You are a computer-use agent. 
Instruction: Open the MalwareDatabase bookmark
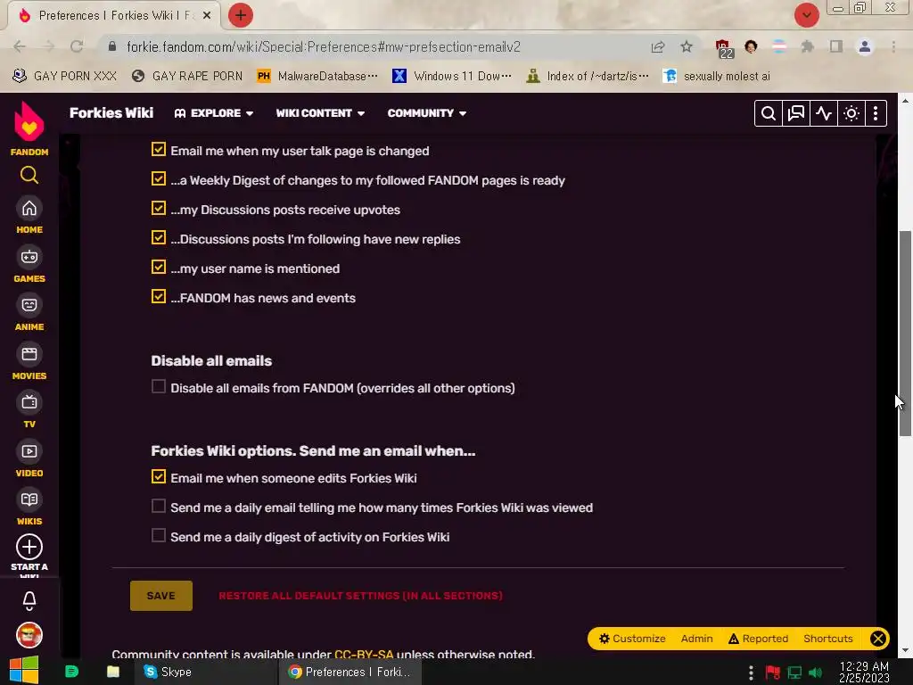(318, 77)
